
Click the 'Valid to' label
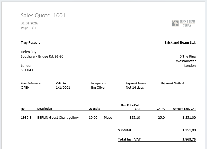[x=61, y=83]
